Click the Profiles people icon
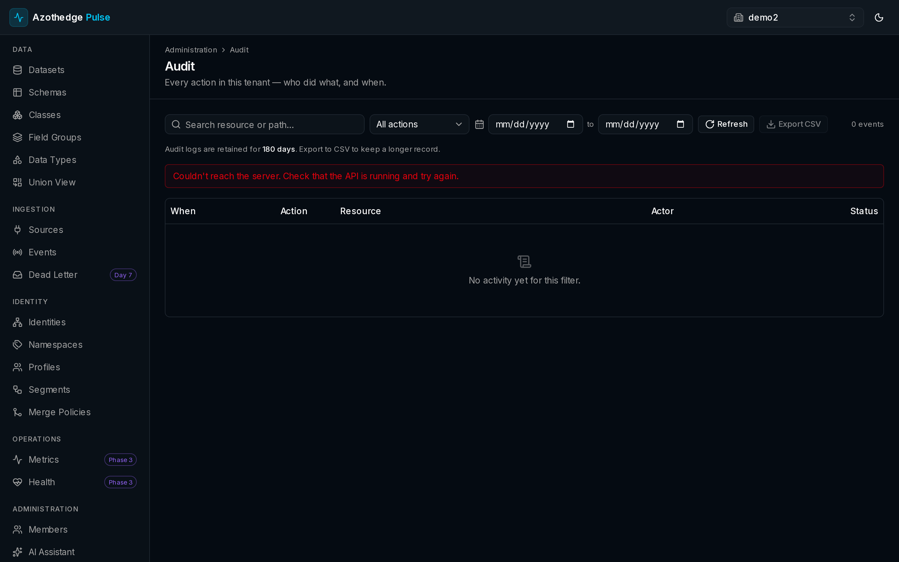Screen dimensions: 899x562 [17, 367]
